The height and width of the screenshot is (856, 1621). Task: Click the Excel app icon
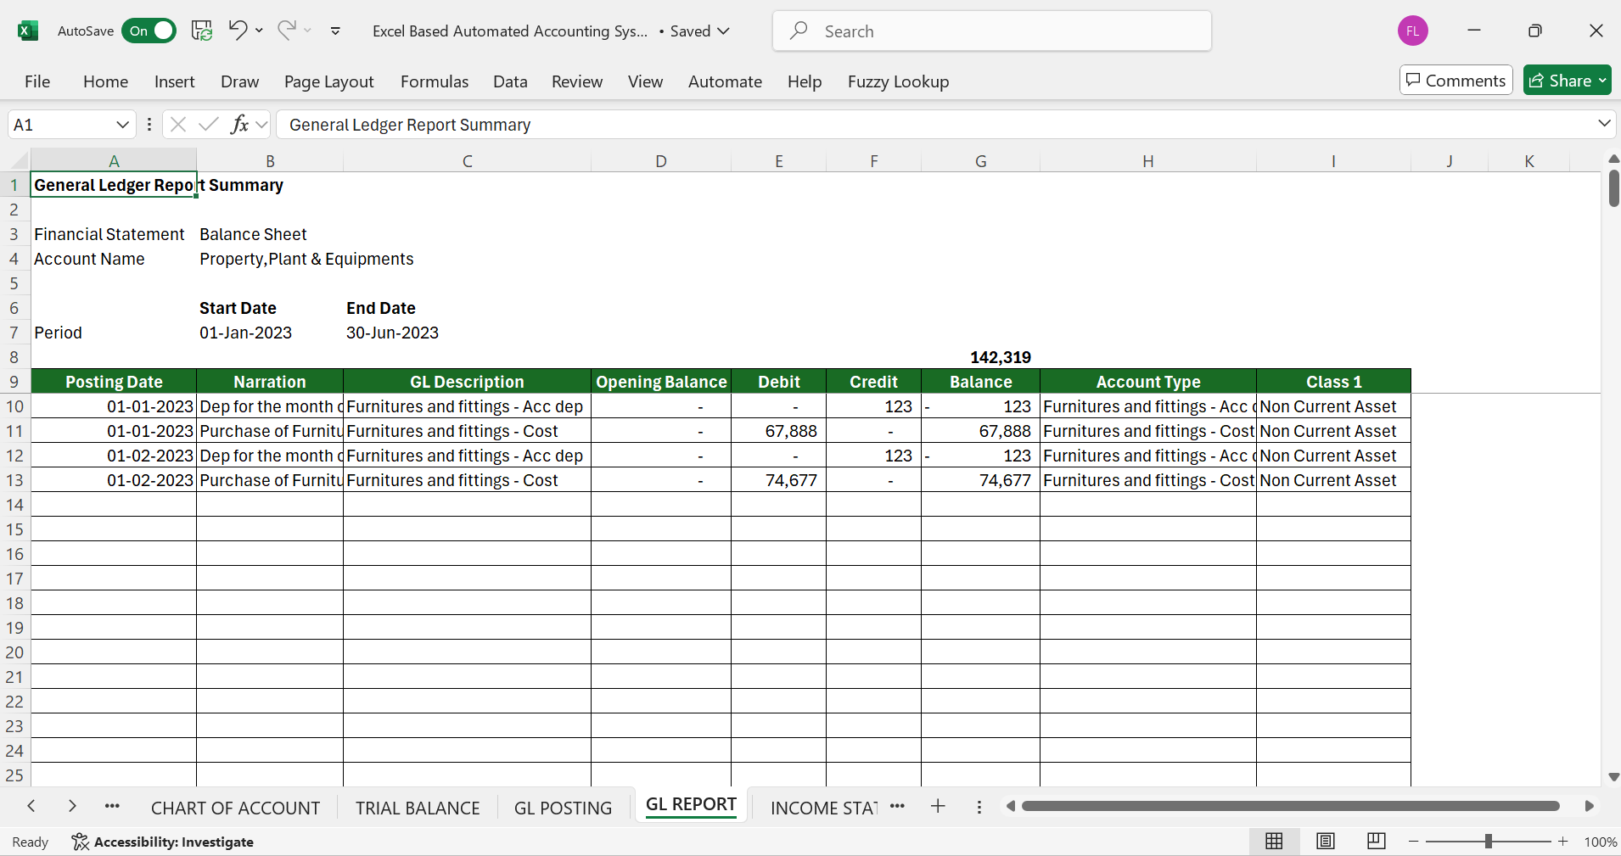point(27,31)
